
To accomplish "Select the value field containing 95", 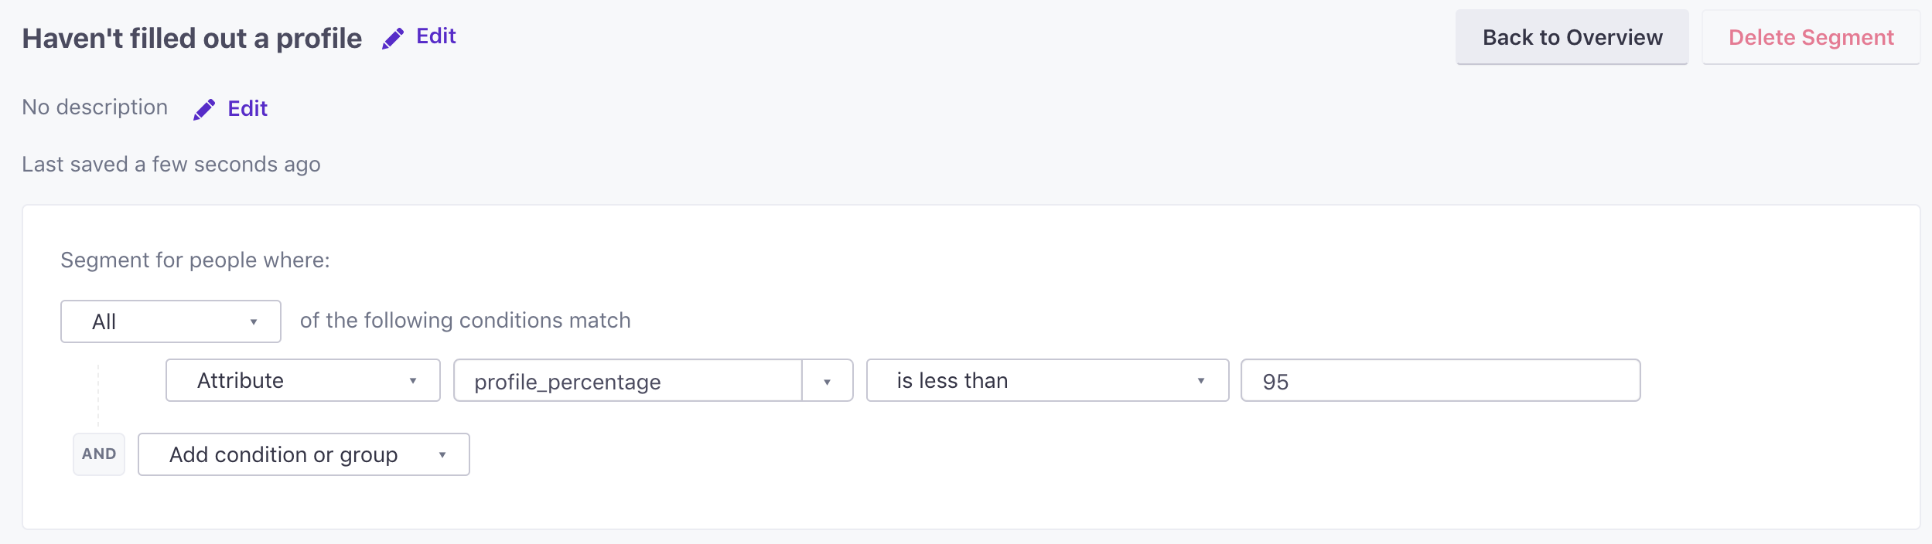I will [1440, 380].
